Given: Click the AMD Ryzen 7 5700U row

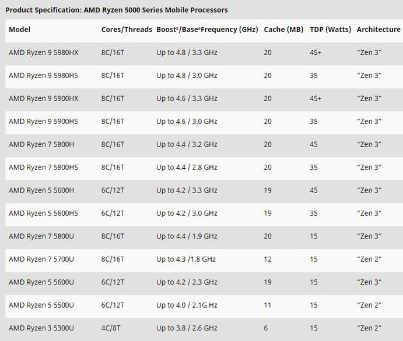Looking at the screenshot, I should (x=204, y=259).
